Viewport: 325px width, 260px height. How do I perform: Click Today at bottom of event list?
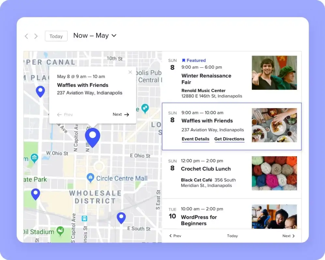(x=232, y=236)
